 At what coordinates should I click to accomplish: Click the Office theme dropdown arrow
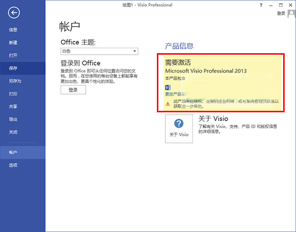coord(135,51)
